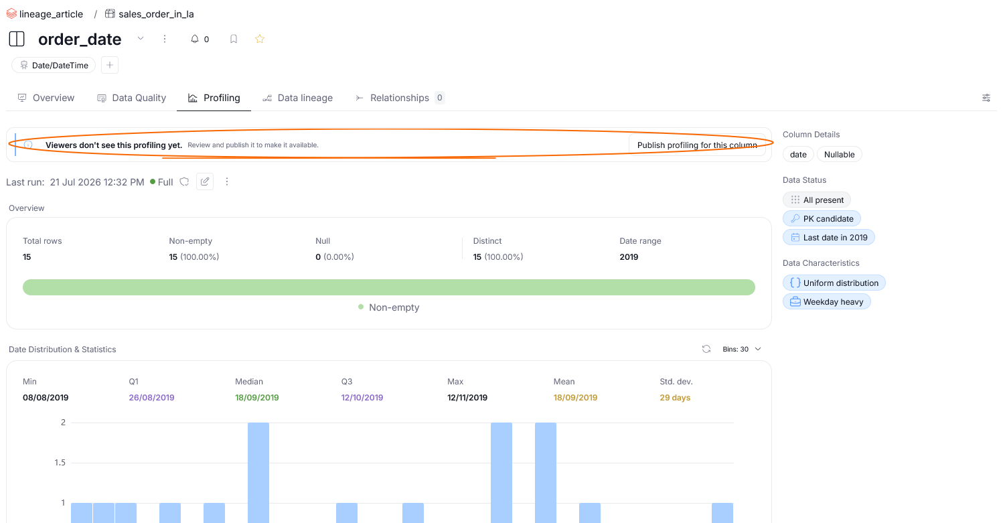Expand the chevron next to order_date title

click(x=141, y=38)
